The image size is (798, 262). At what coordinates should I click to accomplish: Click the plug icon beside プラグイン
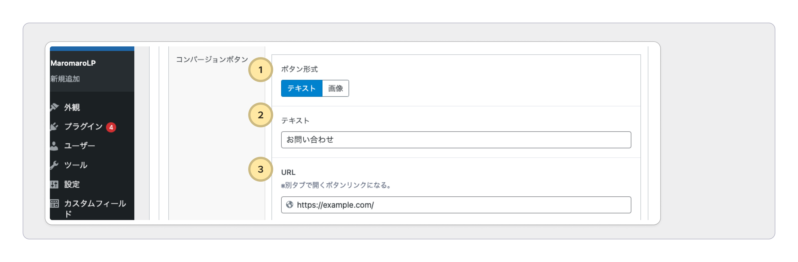pyautogui.click(x=54, y=126)
